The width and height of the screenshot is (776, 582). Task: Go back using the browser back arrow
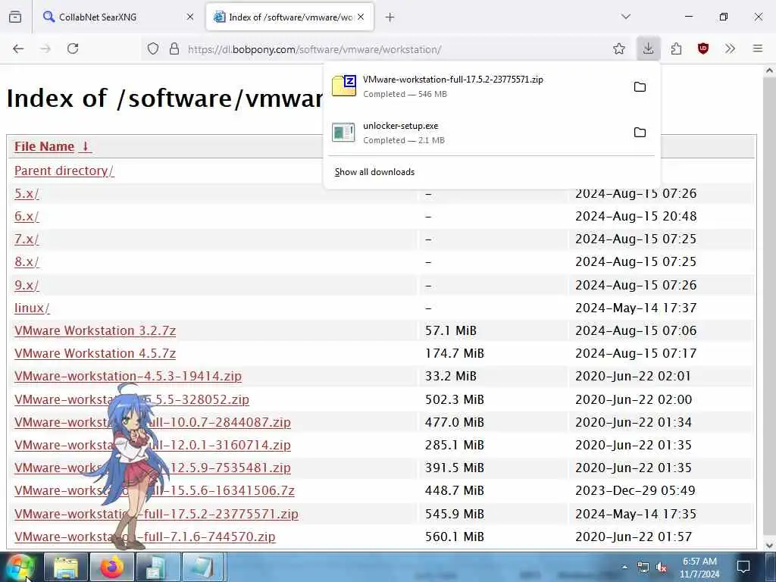(18, 48)
